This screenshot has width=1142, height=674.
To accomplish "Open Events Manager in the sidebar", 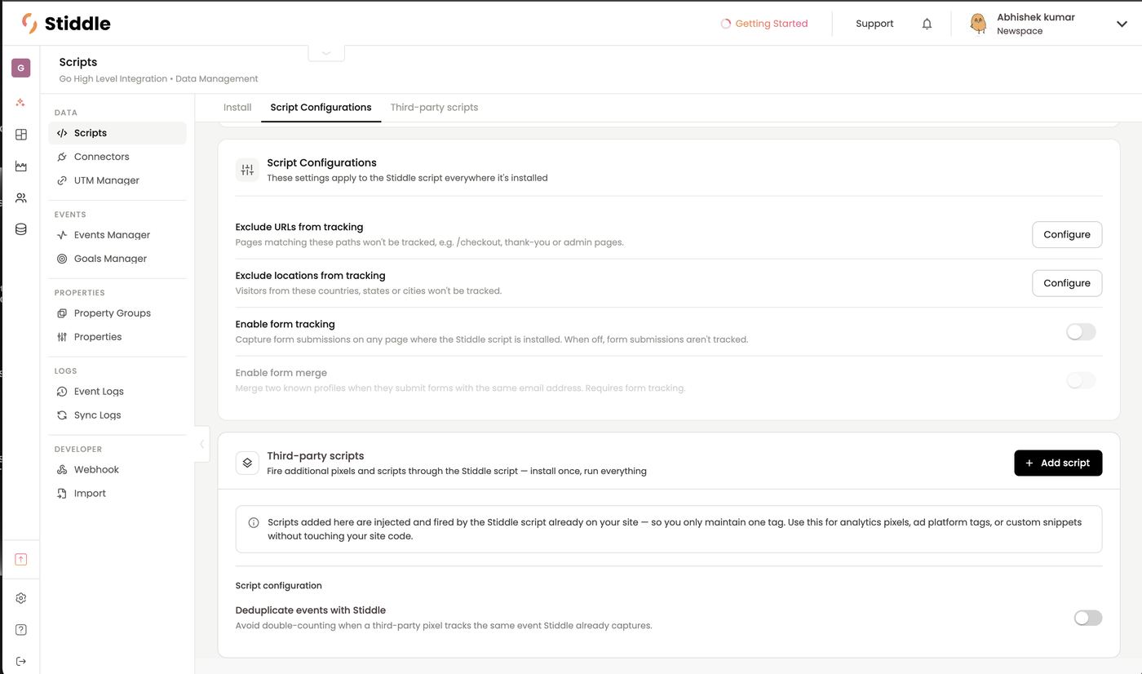I will click(x=112, y=235).
